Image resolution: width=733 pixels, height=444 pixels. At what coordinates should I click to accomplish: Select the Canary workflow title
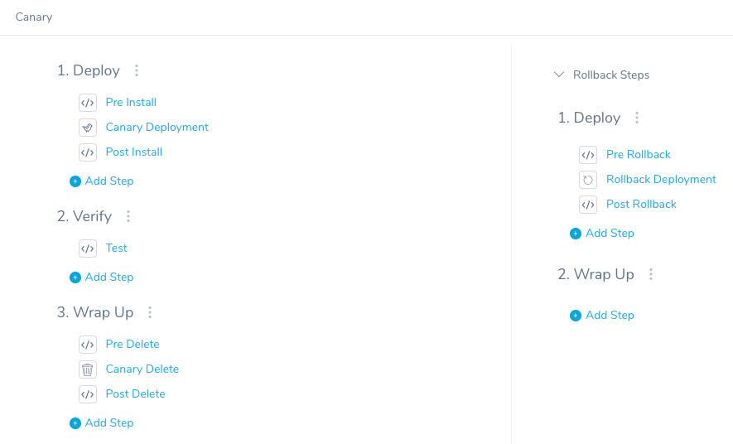click(34, 17)
